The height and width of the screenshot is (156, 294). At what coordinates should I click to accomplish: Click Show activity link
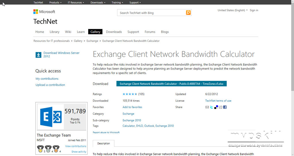79,152
